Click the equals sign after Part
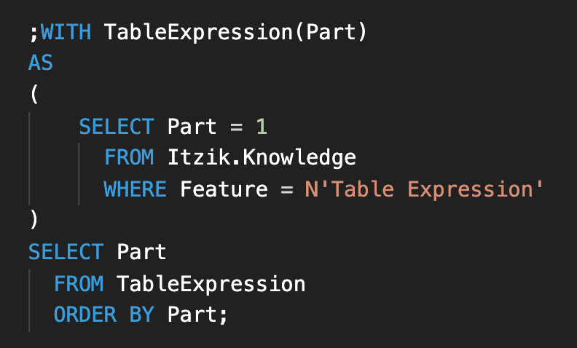 coord(236,127)
